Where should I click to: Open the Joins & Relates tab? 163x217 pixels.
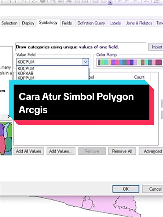tap(139, 23)
